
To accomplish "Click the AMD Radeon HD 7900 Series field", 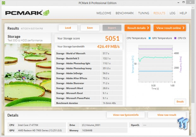I will pos(41,130).
